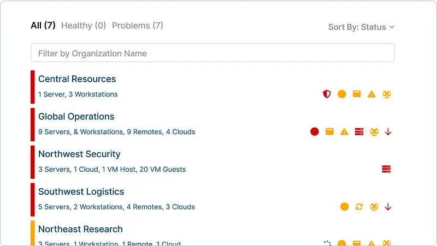Click the orange sync arrows icon for Southwest Logistics
Image resolution: width=437 pixels, height=246 pixels.
[x=359, y=207]
